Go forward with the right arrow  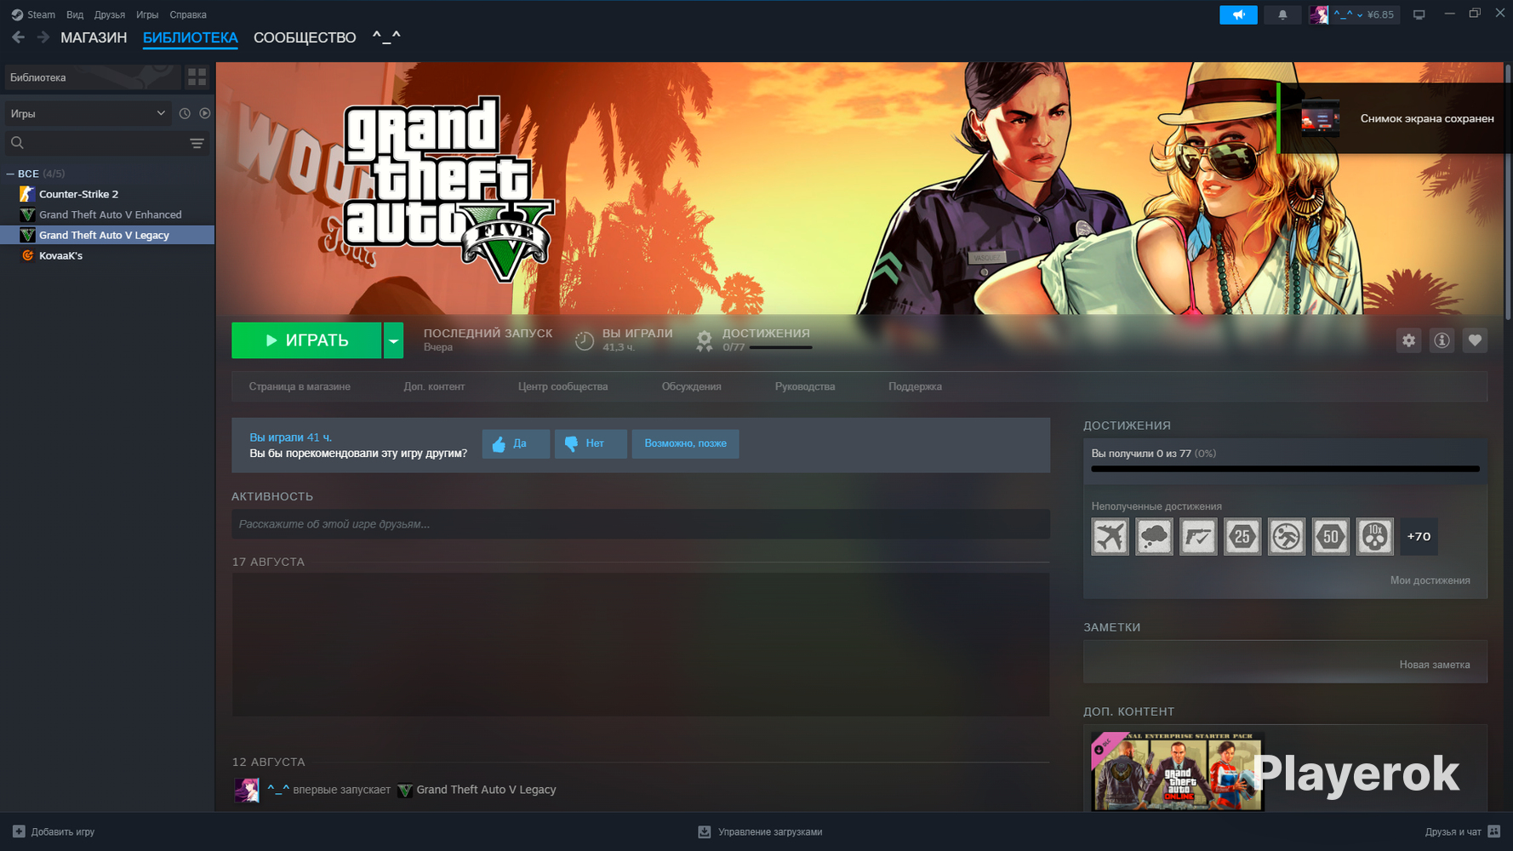(x=43, y=37)
